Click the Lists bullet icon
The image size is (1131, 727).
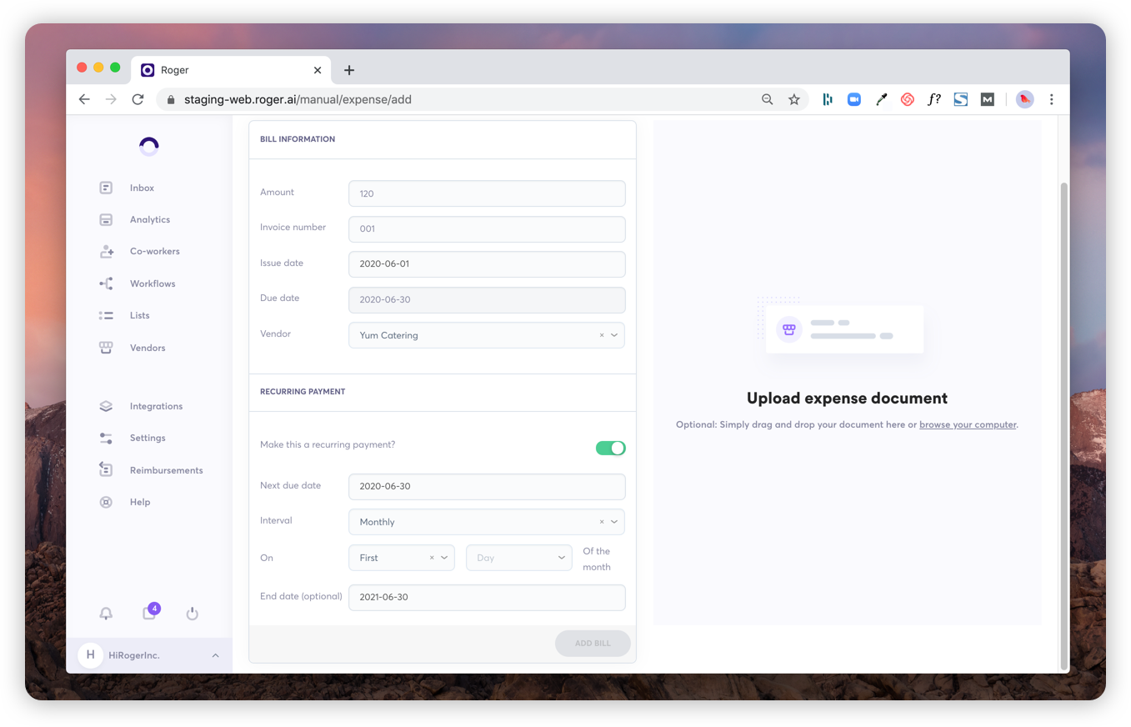point(106,316)
